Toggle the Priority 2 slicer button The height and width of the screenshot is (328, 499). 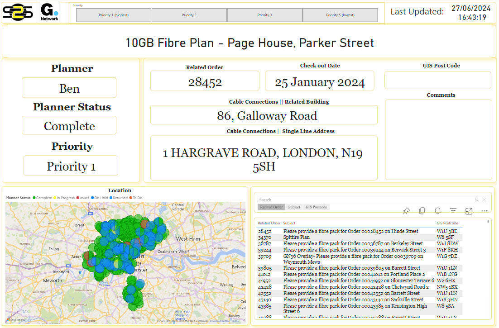[x=189, y=15]
